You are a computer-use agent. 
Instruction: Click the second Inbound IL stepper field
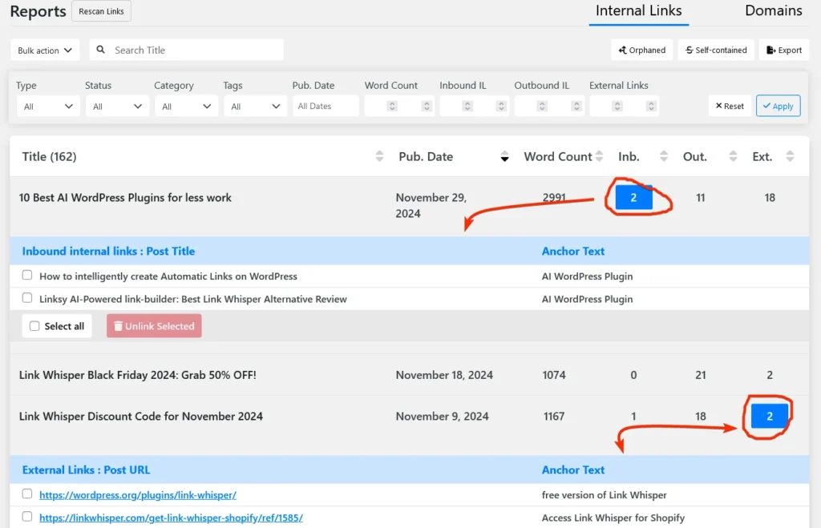coord(492,107)
